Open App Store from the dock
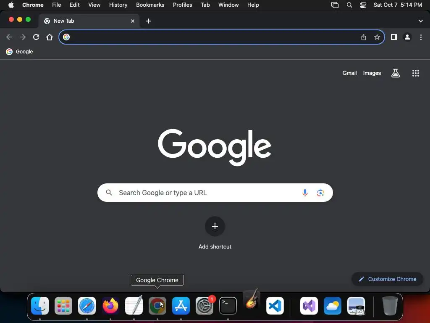Image resolution: width=430 pixels, height=323 pixels. point(181,306)
